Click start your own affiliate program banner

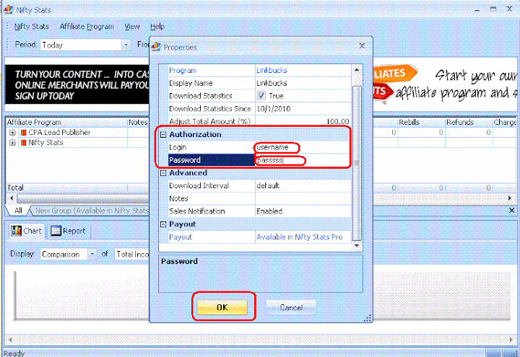click(x=445, y=84)
